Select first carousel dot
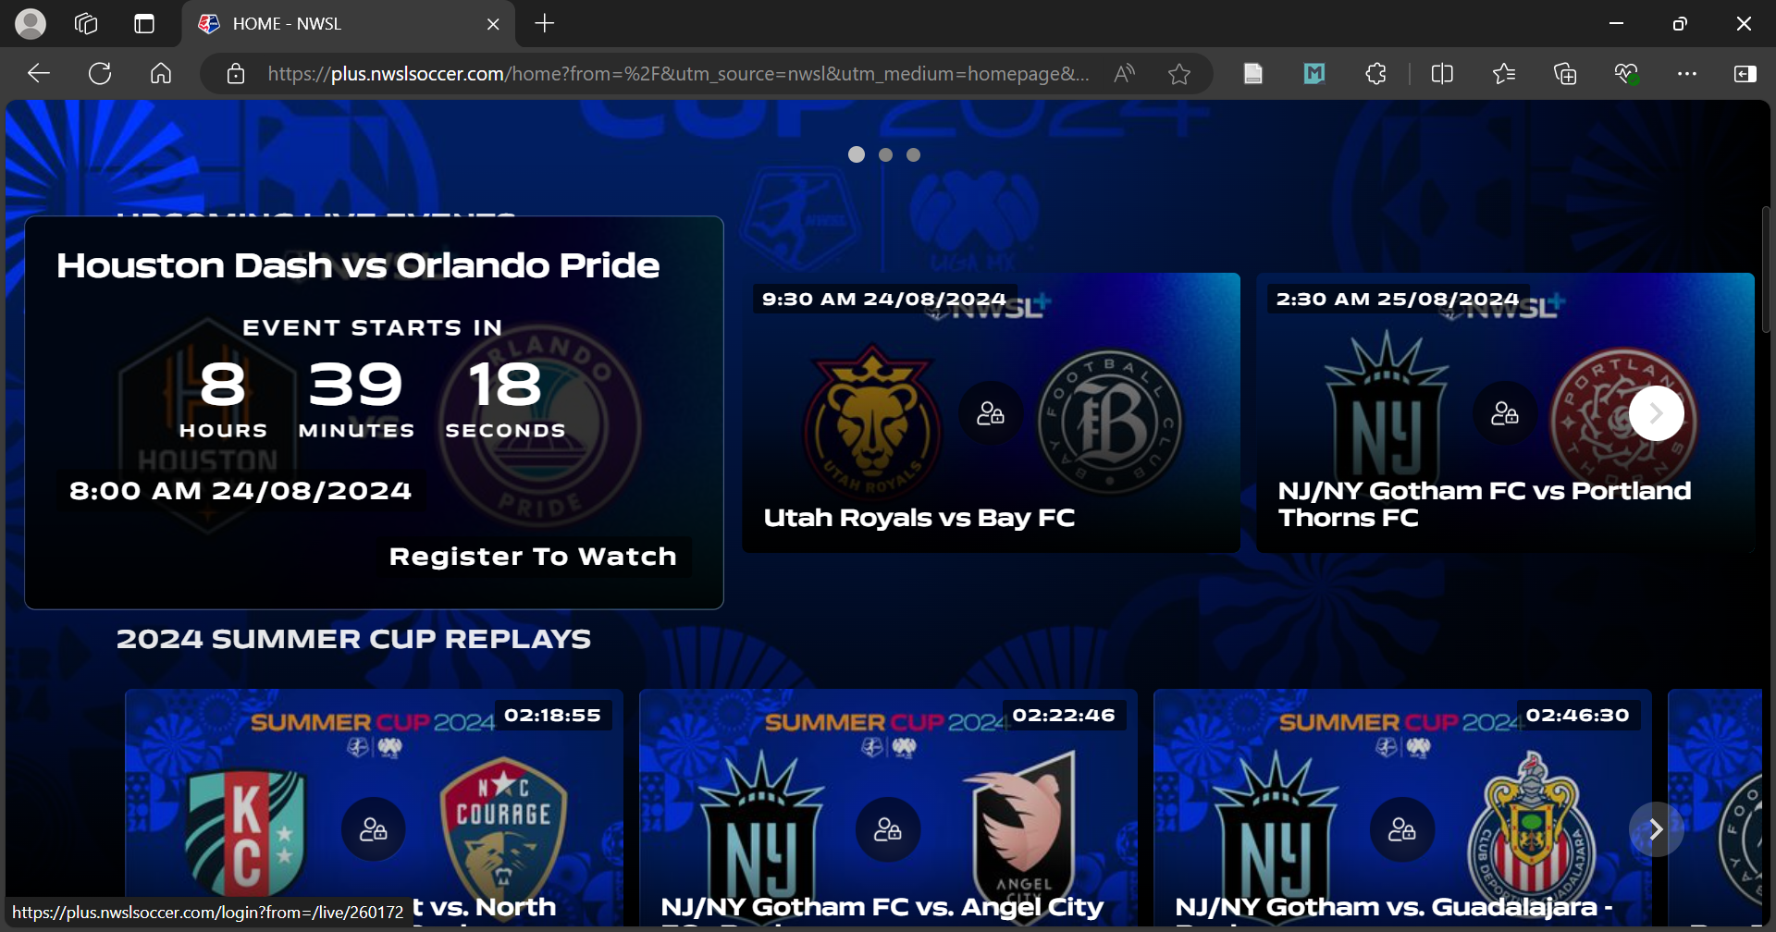1776x932 pixels. (857, 154)
